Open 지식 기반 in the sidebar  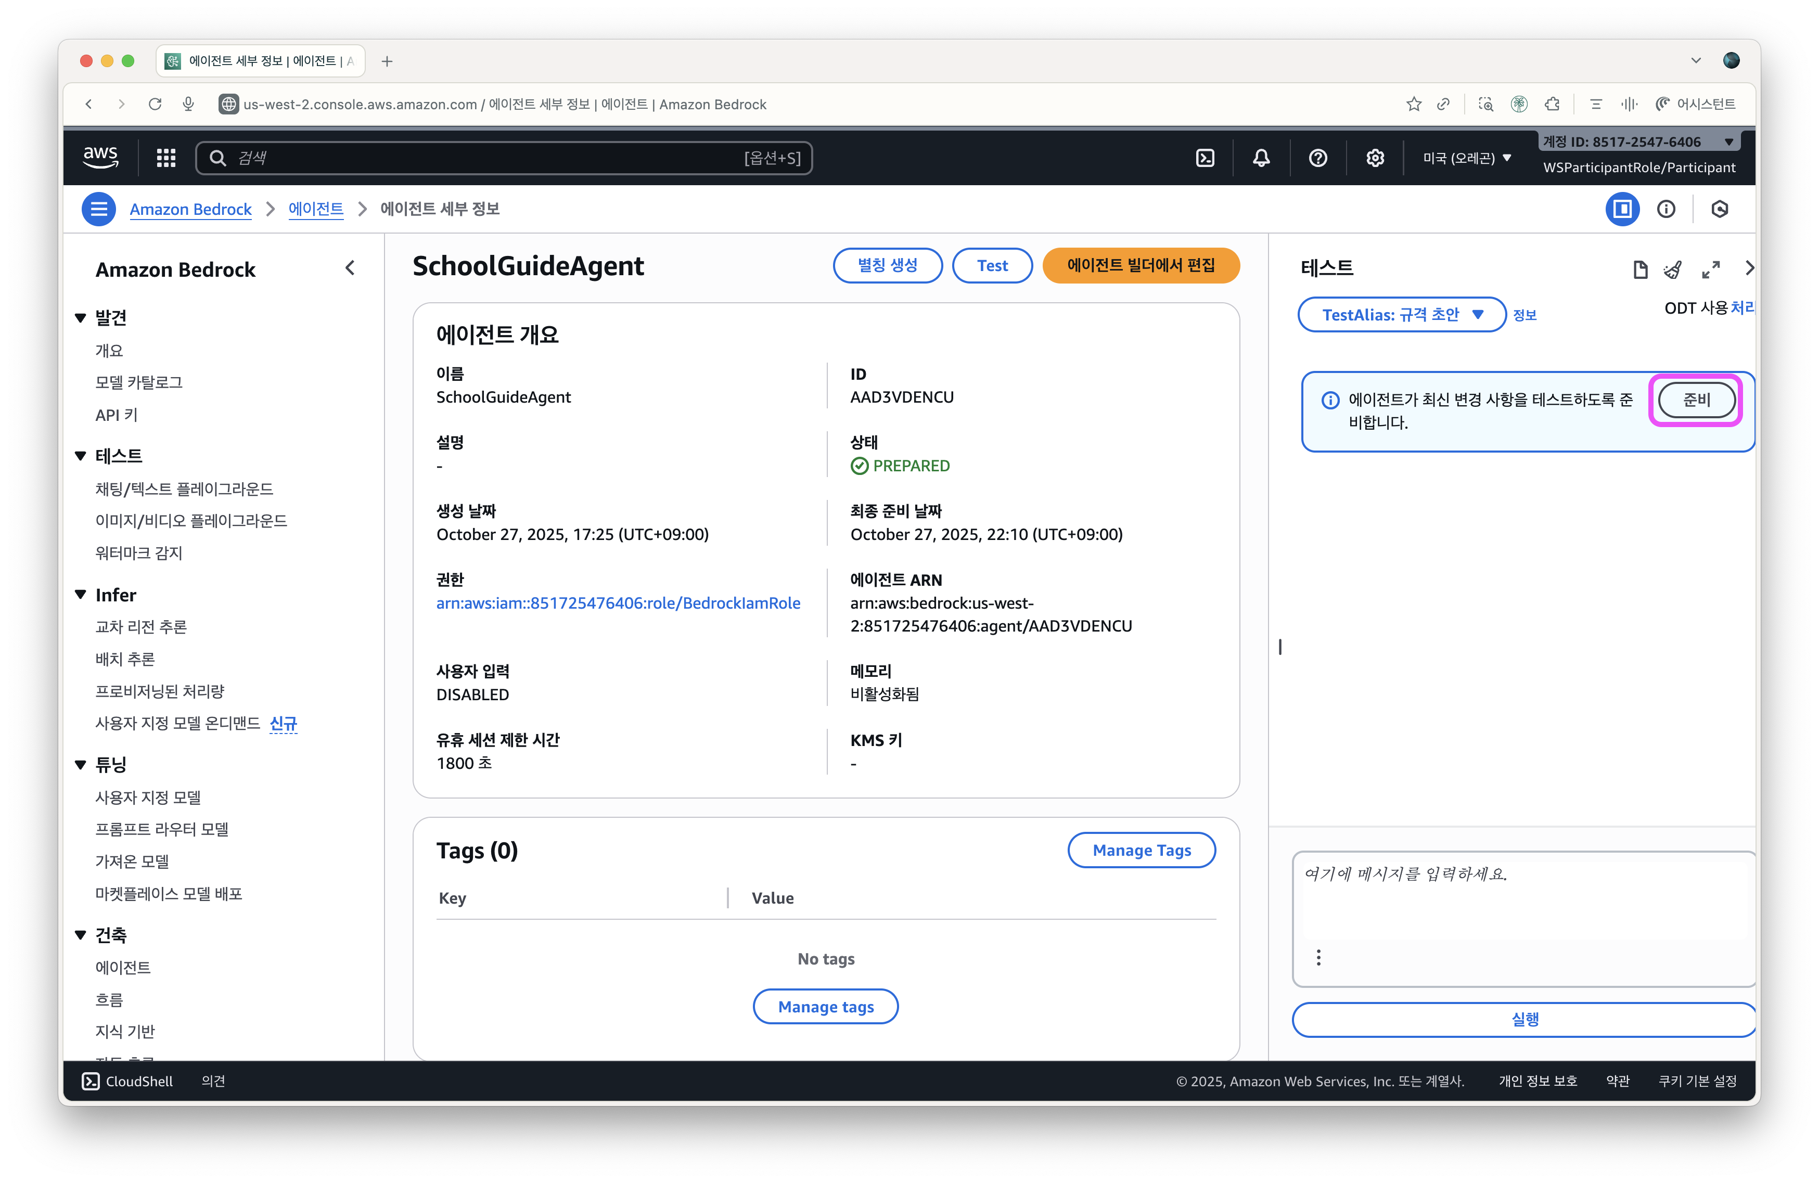point(125,1032)
